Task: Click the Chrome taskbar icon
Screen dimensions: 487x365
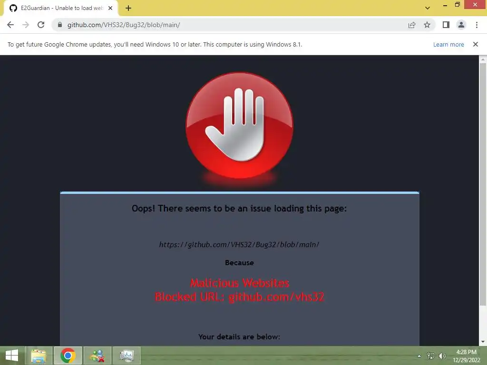Action: click(x=68, y=355)
